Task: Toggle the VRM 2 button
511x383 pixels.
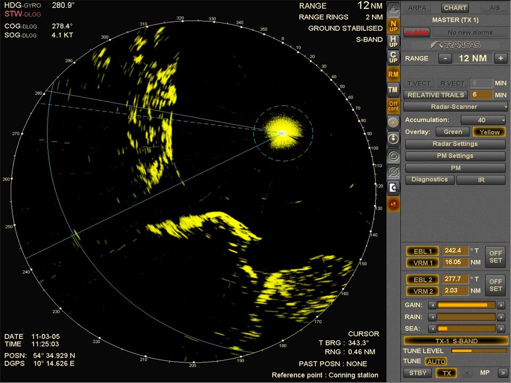Action: pyautogui.click(x=423, y=291)
